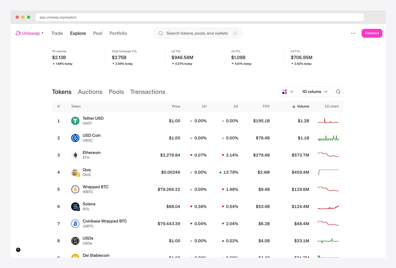The height and width of the screenshot is (268, 396).
Task: Sort by the Volume column header
Action: click(x=301, y=106)
